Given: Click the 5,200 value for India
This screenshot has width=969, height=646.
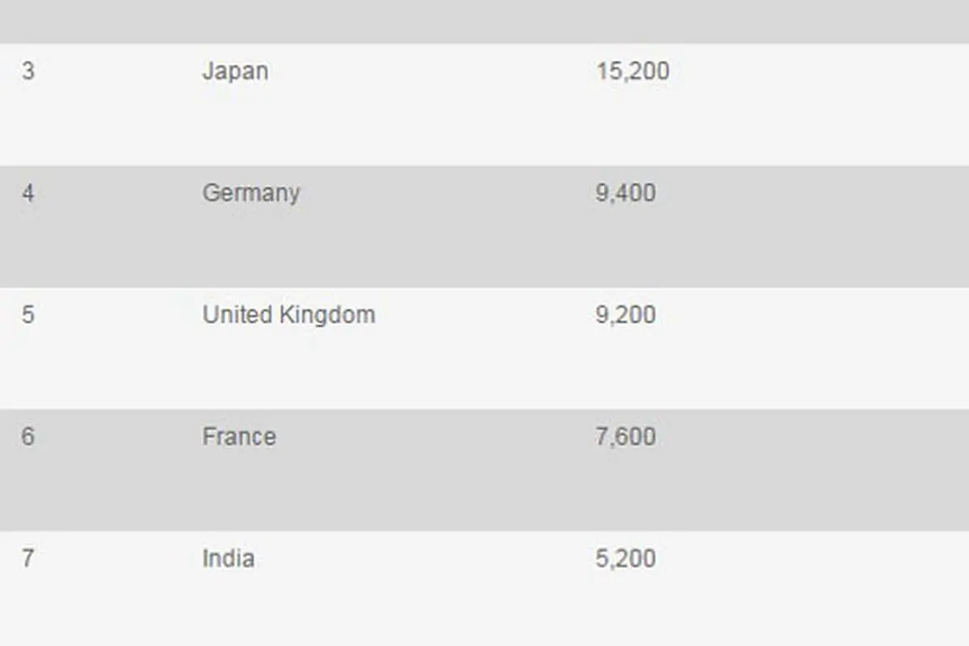Looking at the screenshot, I should 626,558.
